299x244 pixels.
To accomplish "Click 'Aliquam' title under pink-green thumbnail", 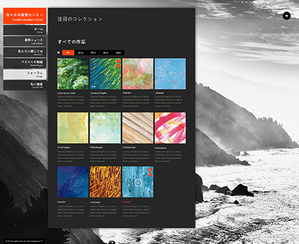I will 127,93.
